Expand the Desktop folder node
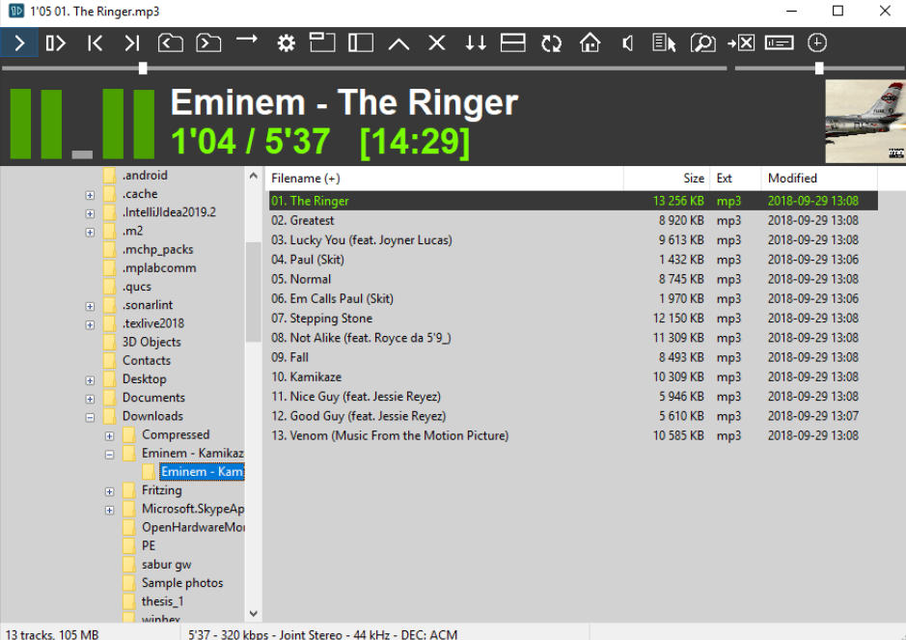The image size is (906, 640). click(90, 380)
